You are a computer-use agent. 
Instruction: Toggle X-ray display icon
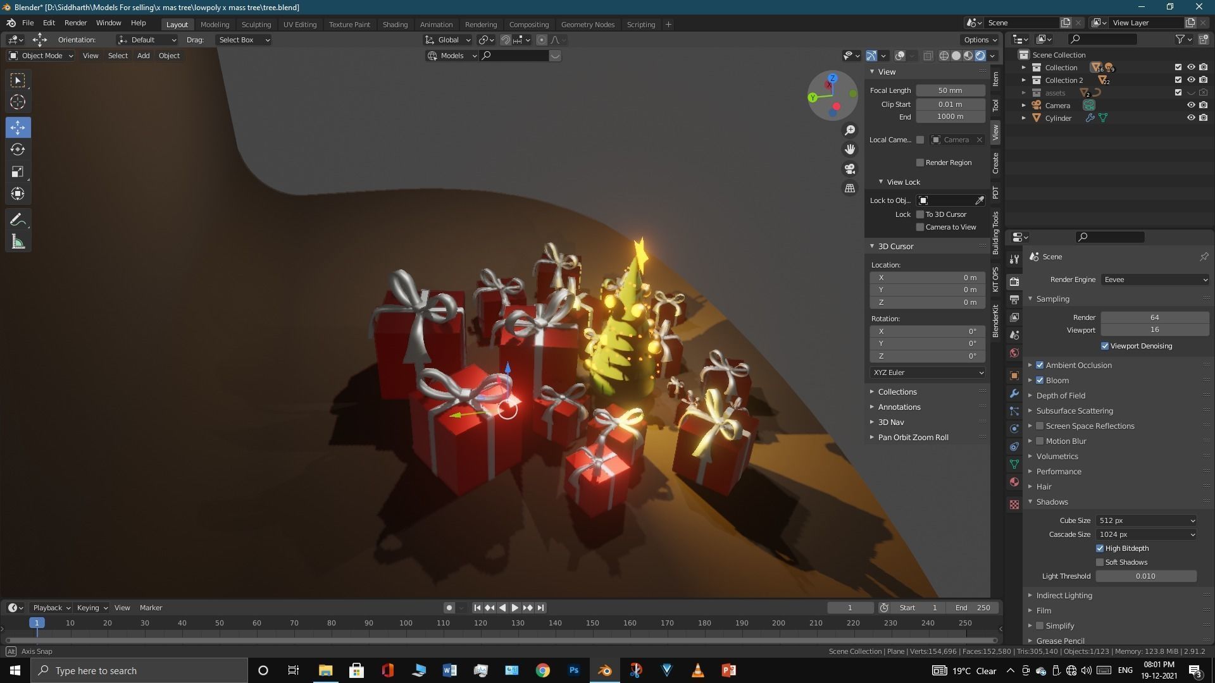(928, 56)
